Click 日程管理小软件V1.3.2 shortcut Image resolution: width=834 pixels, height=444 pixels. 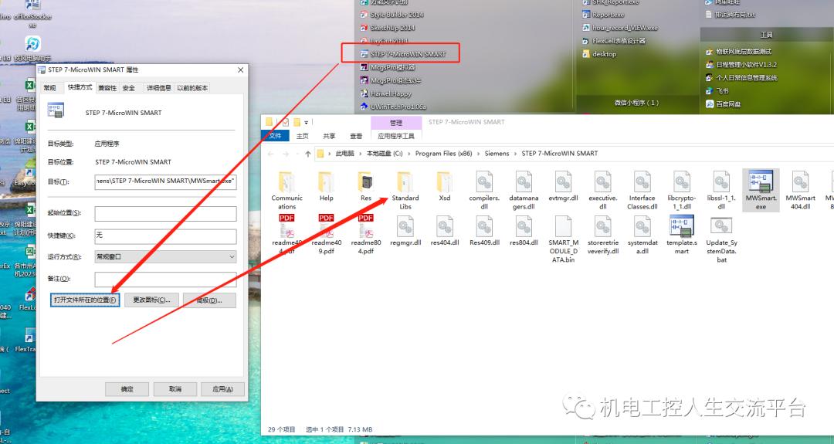pyautogui.click(x=741, y=64)
